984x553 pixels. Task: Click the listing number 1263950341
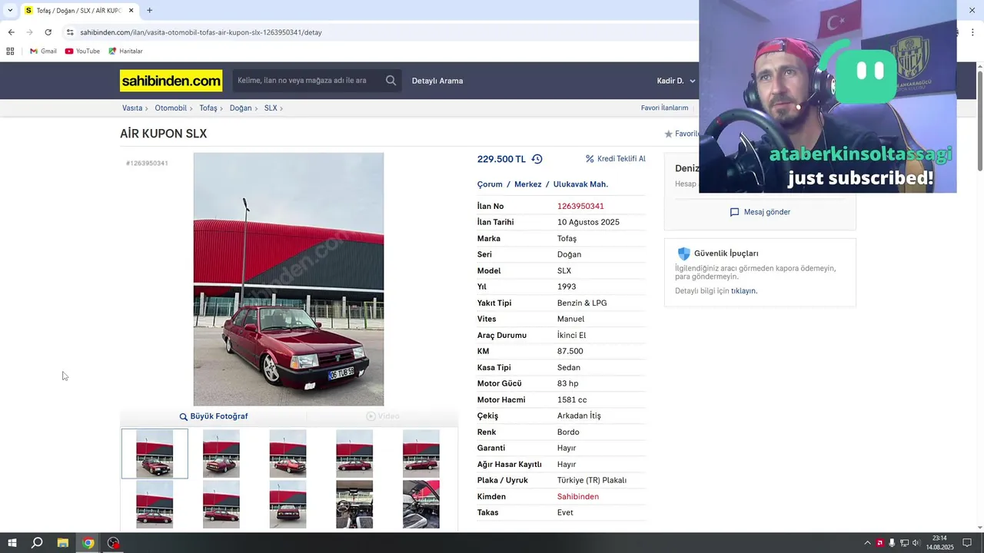coord(580,207)
